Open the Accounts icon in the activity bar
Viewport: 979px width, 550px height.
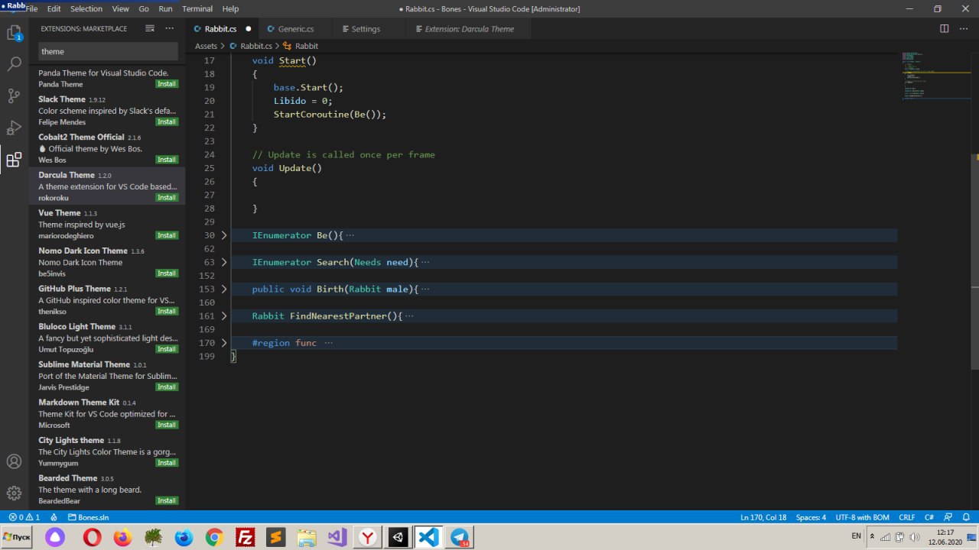(14, 461)
